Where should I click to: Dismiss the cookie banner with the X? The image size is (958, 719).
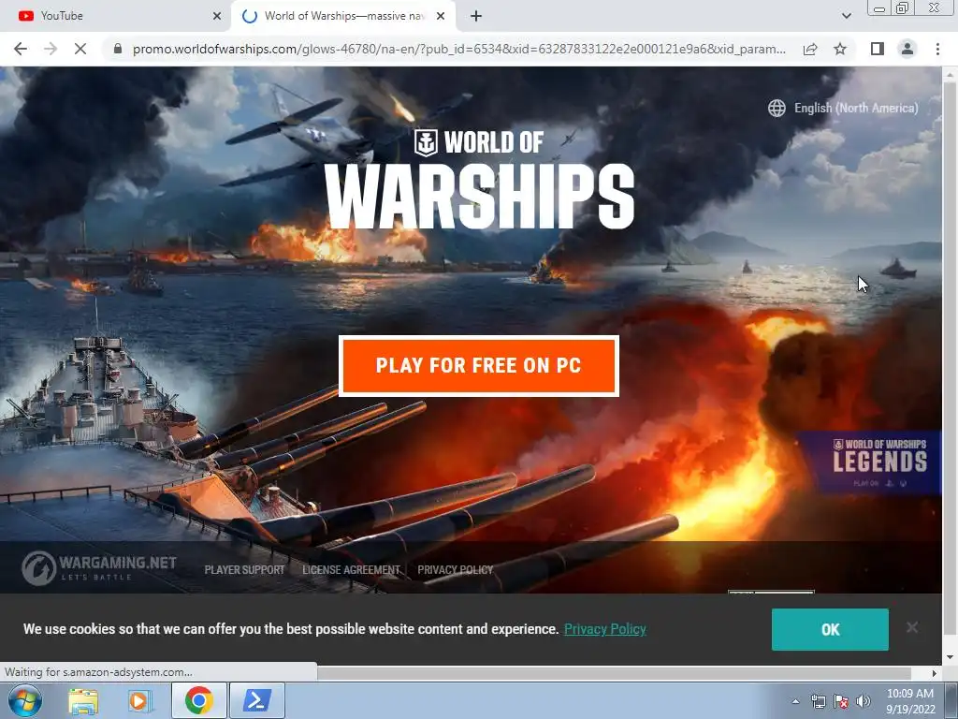point(912,627)
